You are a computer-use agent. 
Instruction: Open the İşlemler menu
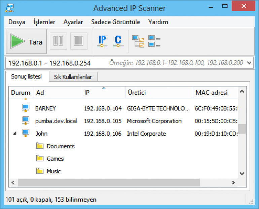tap(44, 22)
